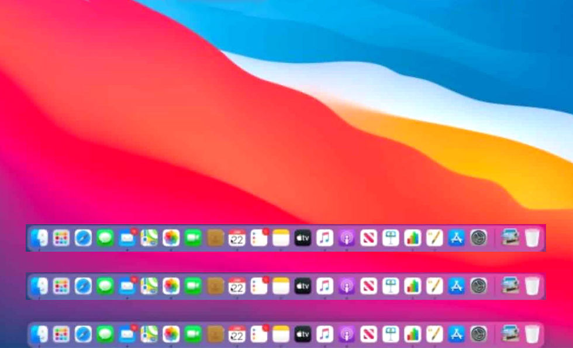Image resolution: width=573 pixels, height=348 pixels.
Task: Click Pages in the middle dock
Action: click(434, 286)
